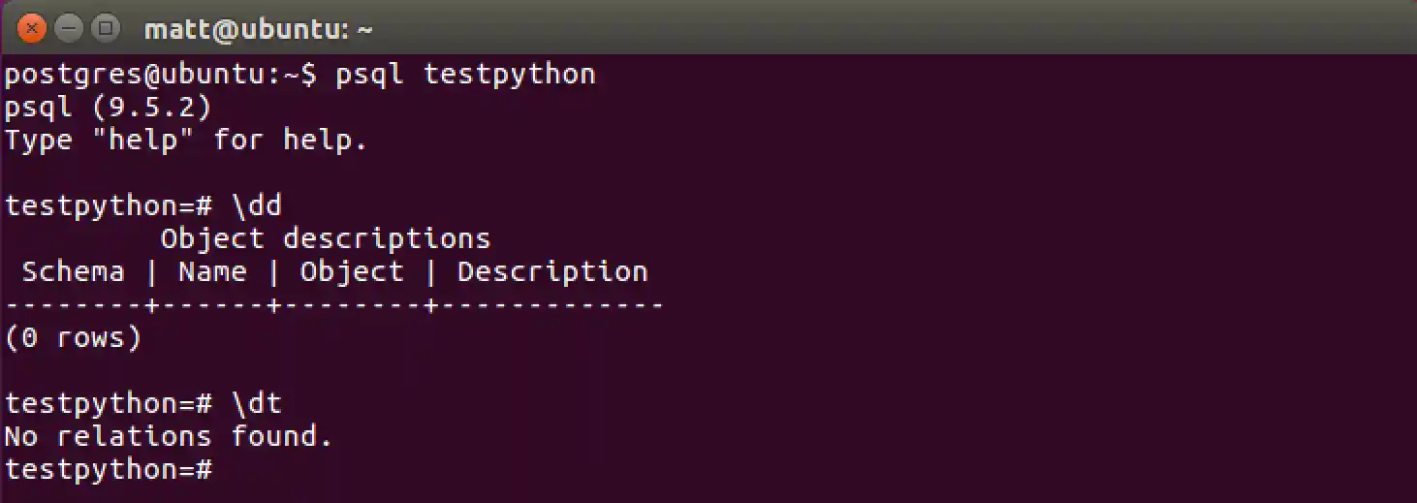
Task: Click the "Object" column header
Action: point(351,271)
